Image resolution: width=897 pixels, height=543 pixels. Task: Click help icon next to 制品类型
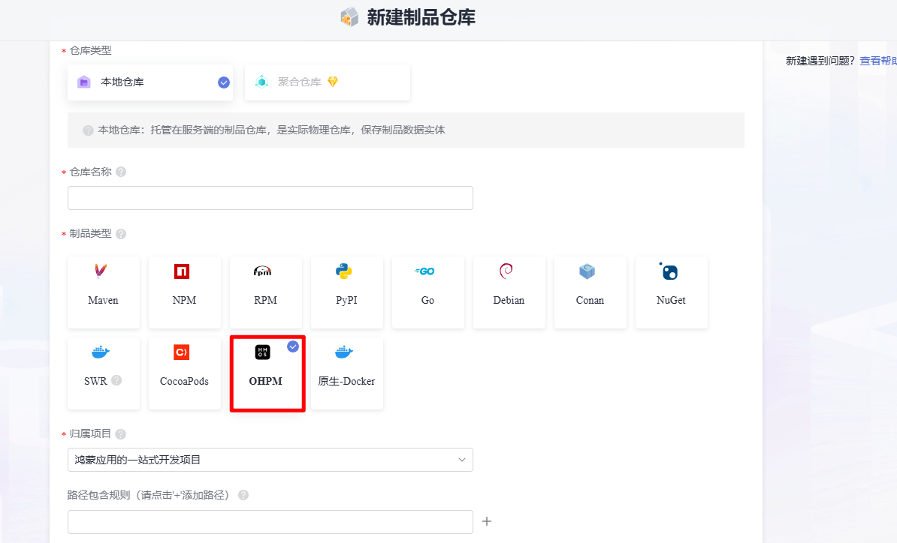(121, 234)
